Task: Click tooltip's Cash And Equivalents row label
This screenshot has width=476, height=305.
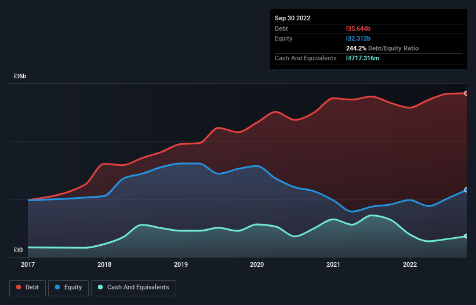Action: click(x=306, y=58)
